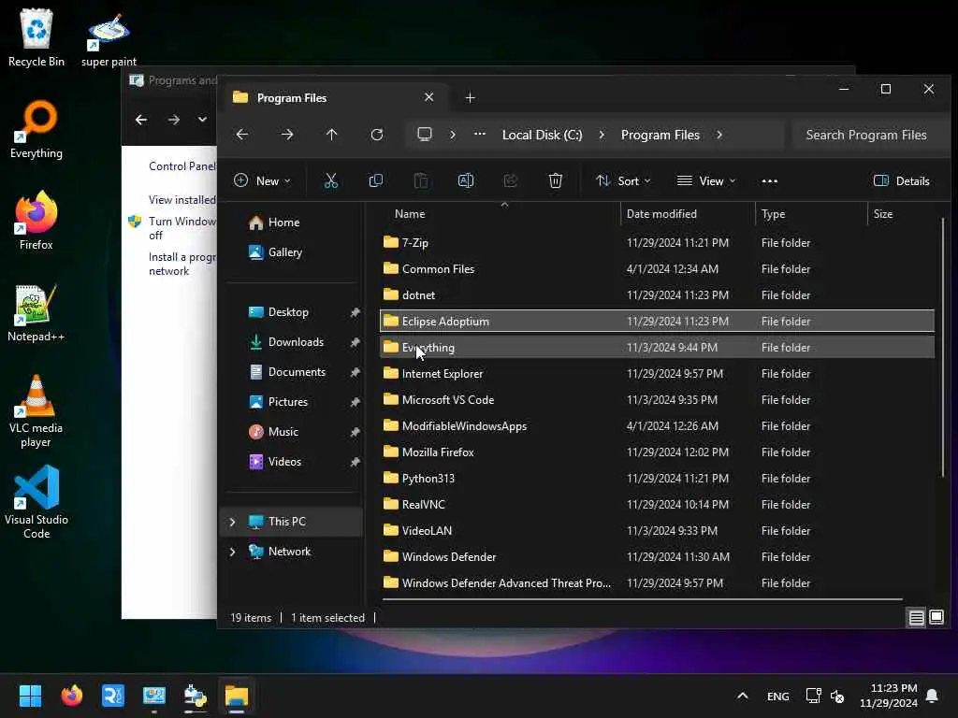
Task: Go forward in Program Files window
Action: (x=287, y=135)
